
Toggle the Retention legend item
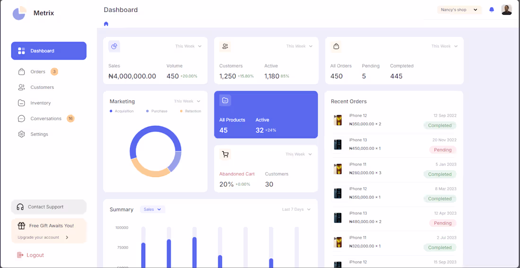click(x=191, y=111)
